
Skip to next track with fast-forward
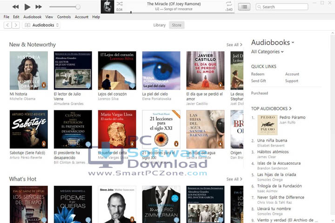(39, 7)
